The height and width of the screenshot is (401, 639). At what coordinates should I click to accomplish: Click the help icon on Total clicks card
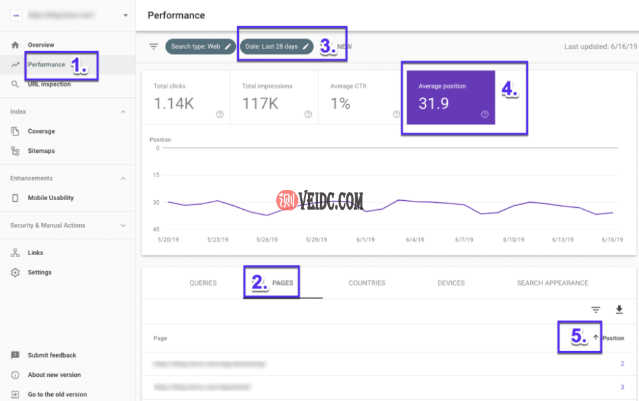[220, 114]
